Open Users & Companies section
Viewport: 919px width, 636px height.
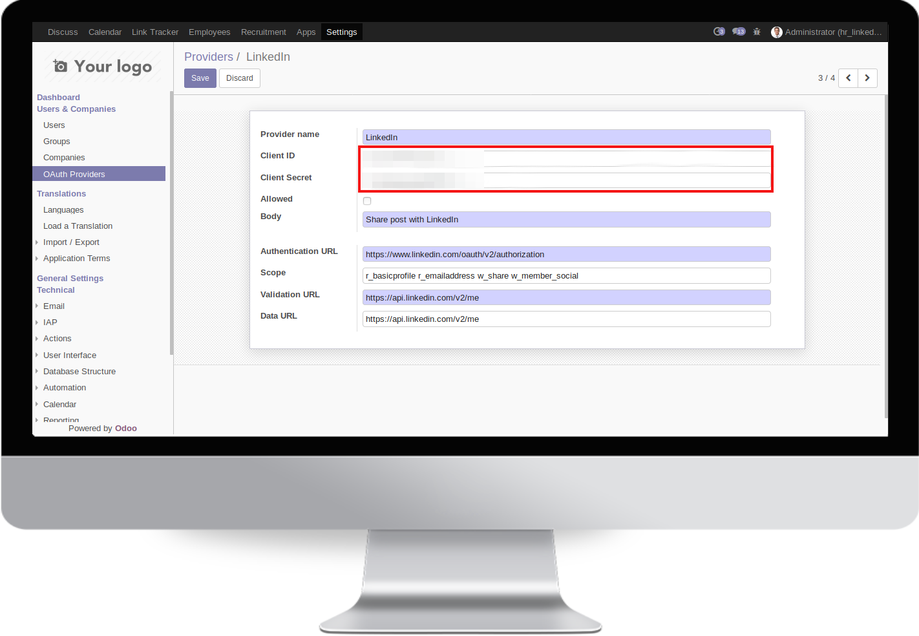tap(76, 109)
